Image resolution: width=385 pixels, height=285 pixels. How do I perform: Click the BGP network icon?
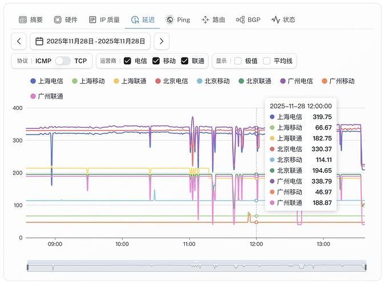[x=240, y=19]
